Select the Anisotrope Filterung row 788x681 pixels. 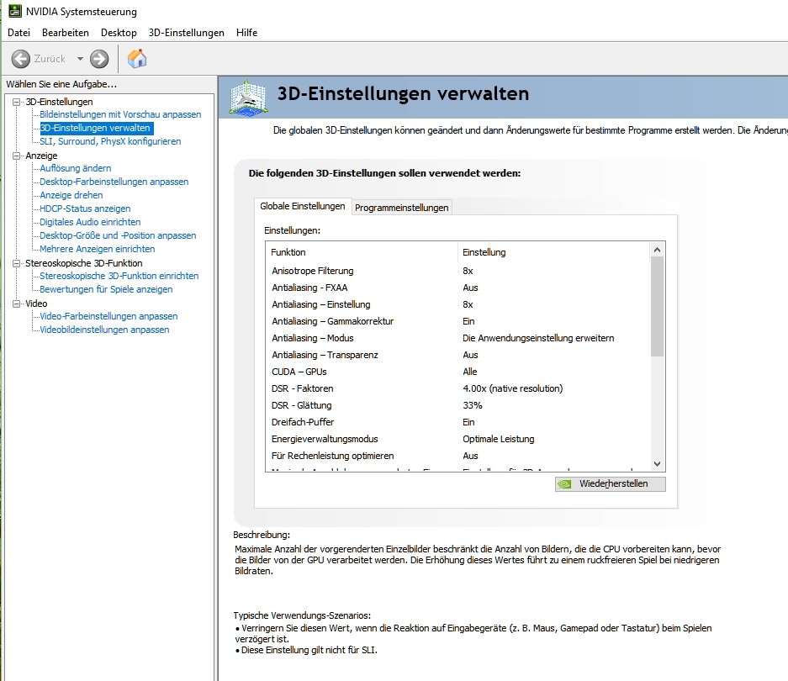coord(457,271)
